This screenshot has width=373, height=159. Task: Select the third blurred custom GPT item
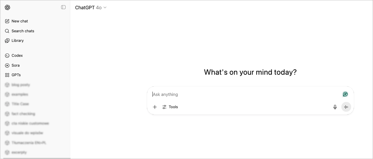pyautogui.click(x=20, y=104)
